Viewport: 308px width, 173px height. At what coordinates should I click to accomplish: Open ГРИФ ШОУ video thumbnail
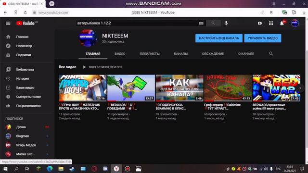(x=82, y=88)
